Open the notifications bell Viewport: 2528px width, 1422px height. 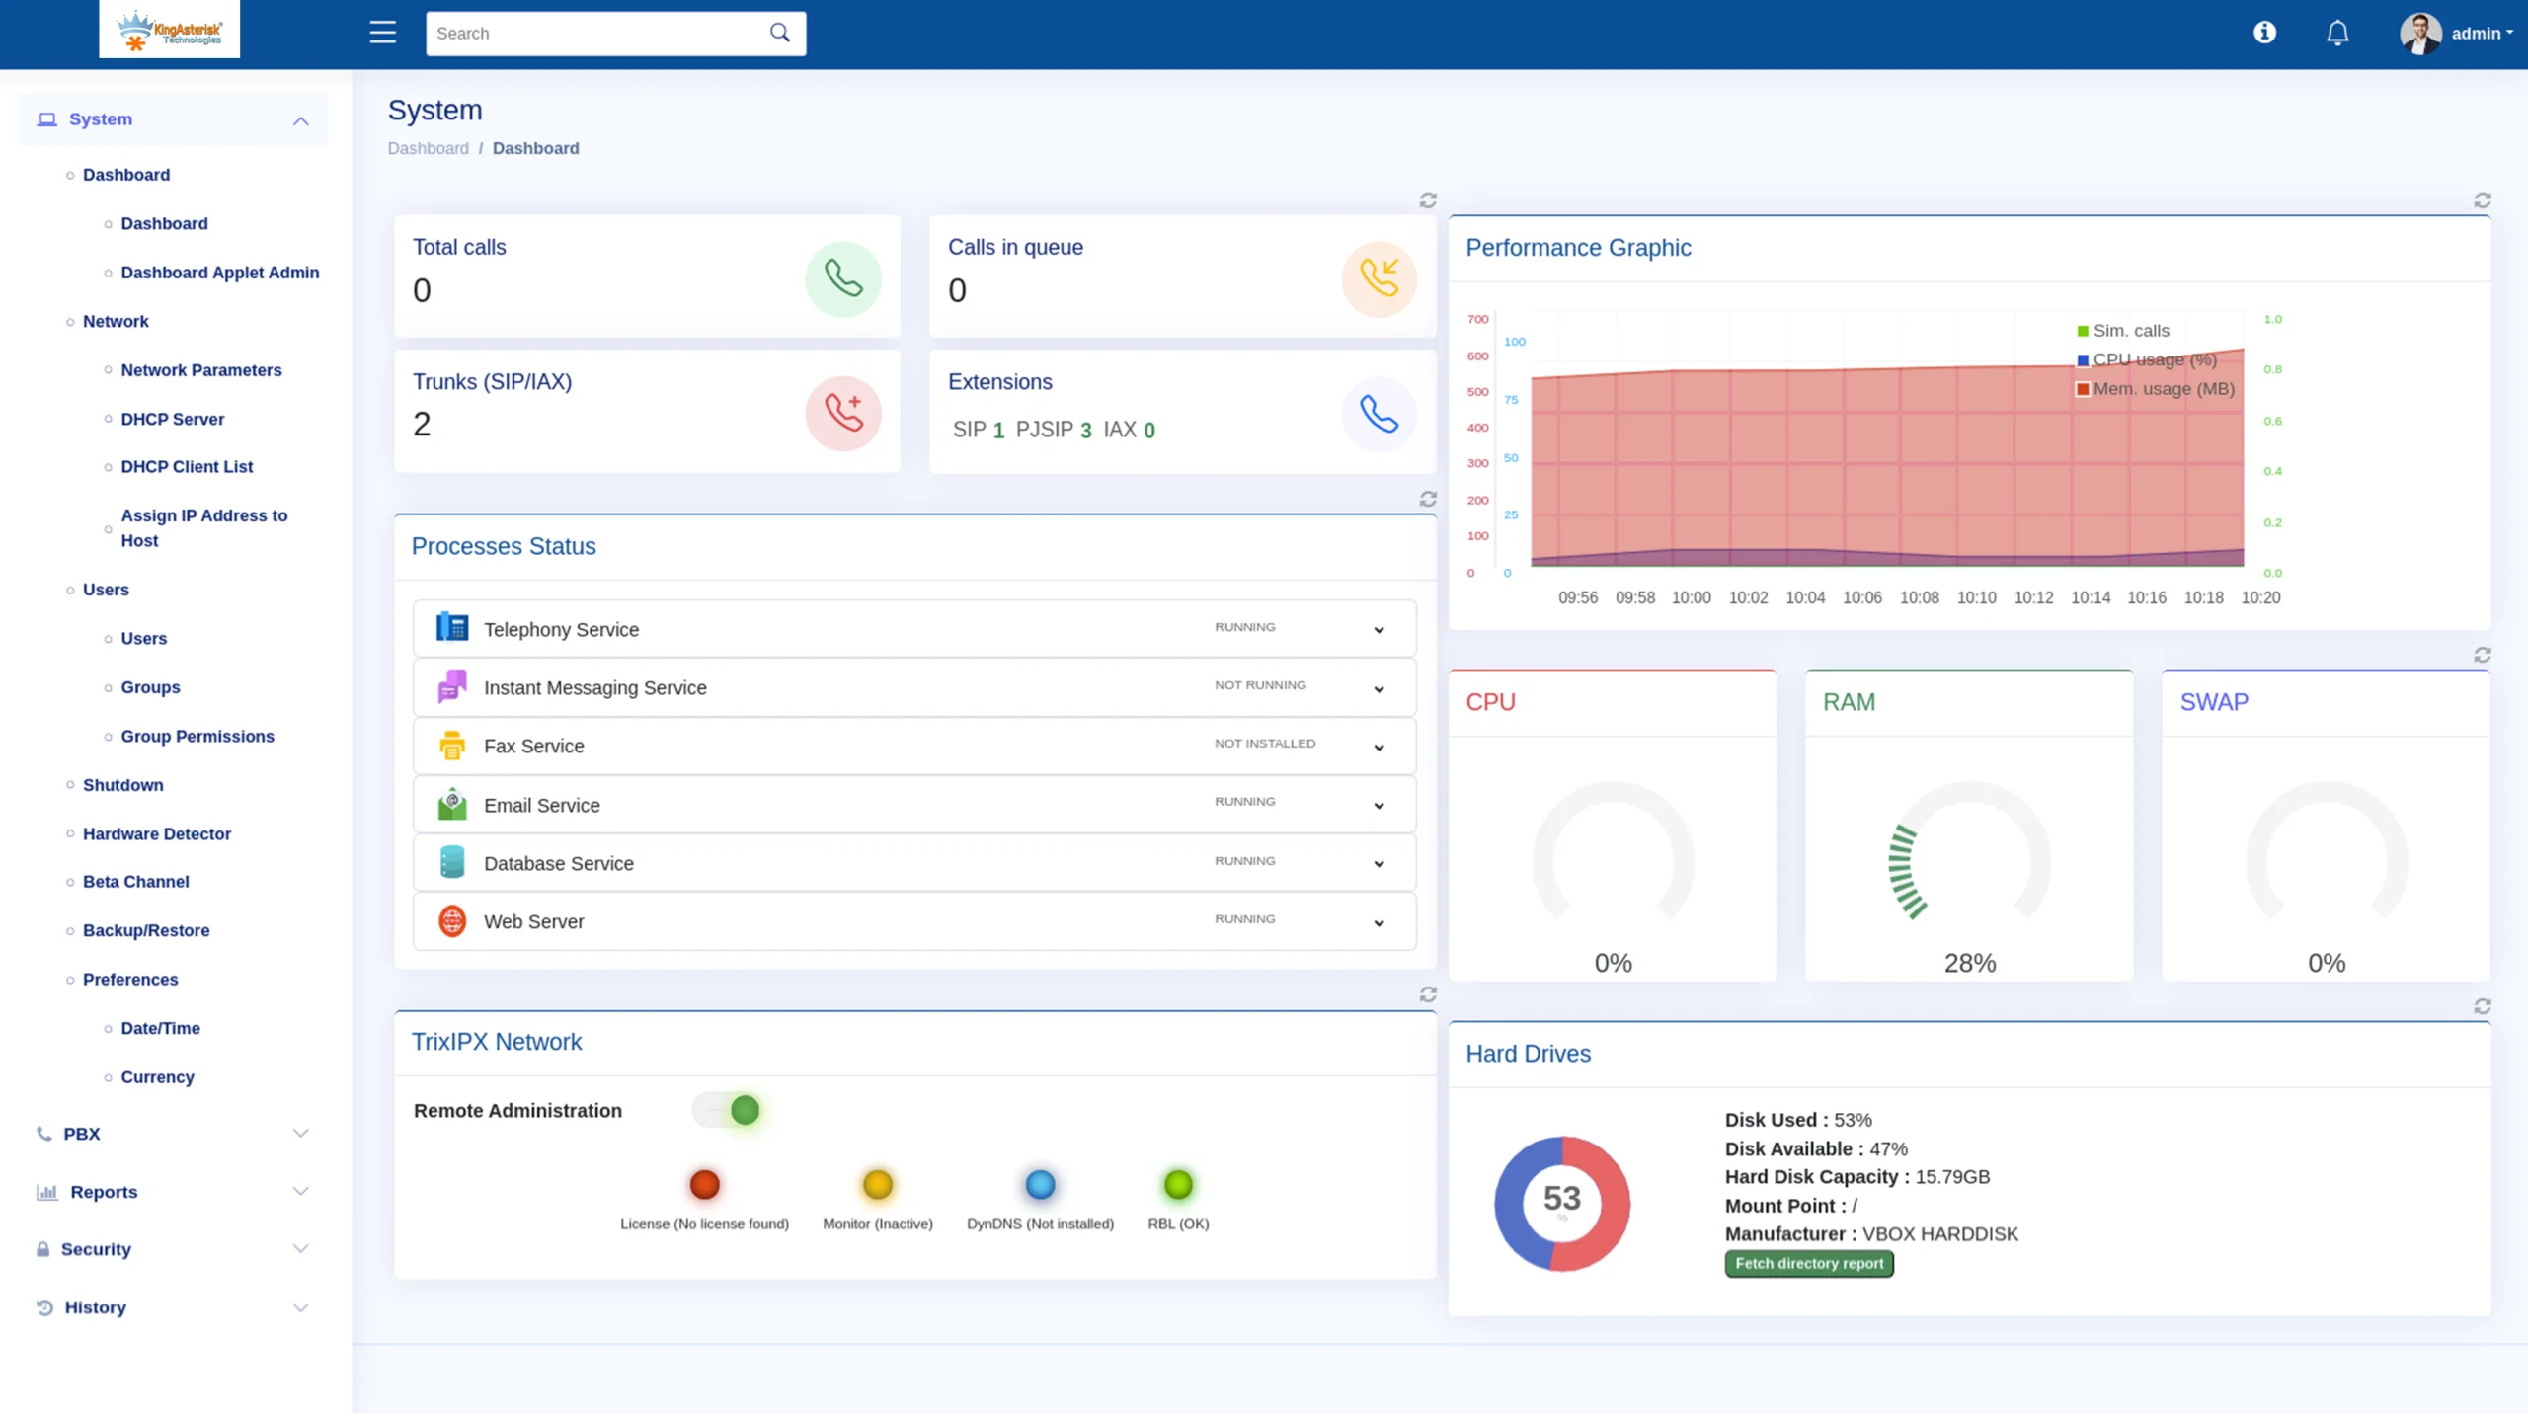coord(2337,33)
